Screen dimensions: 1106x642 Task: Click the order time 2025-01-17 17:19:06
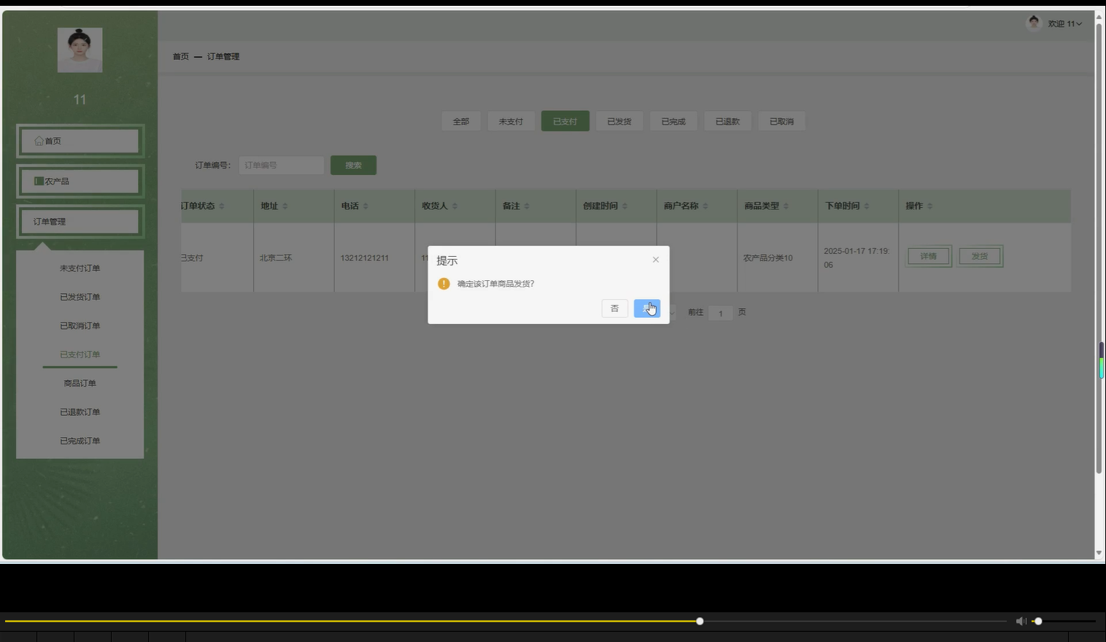coord(856,258)
